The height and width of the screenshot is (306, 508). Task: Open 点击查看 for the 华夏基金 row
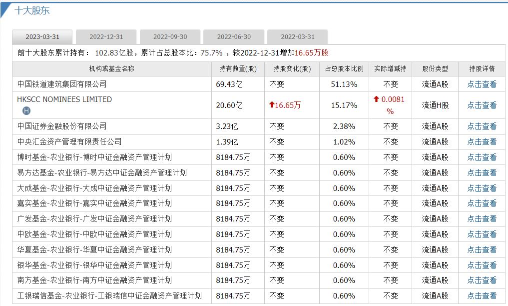tap(482, 249)
